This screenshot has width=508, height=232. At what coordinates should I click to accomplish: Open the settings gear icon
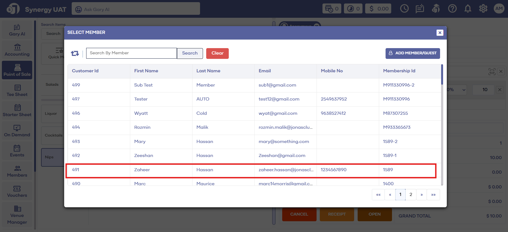pyautogui.click(x=483, y=9)
